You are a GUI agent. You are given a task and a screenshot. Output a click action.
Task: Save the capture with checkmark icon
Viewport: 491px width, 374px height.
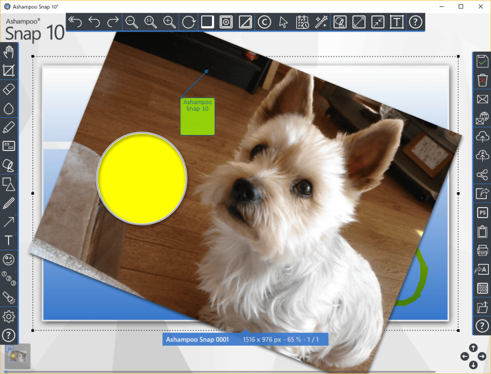[482, 61]
